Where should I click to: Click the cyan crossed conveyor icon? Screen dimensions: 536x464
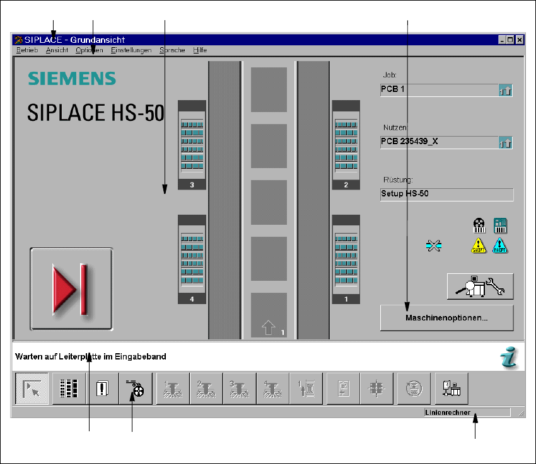434,246
